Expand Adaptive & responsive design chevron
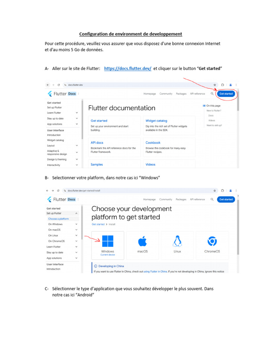 click(x=77, y=152)
